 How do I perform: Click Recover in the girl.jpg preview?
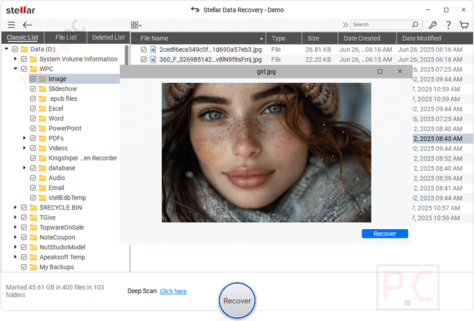tap(385, 234)
